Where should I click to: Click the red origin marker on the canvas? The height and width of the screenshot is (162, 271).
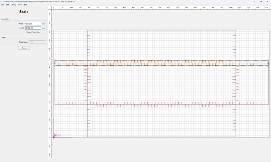tap(53, 137)
